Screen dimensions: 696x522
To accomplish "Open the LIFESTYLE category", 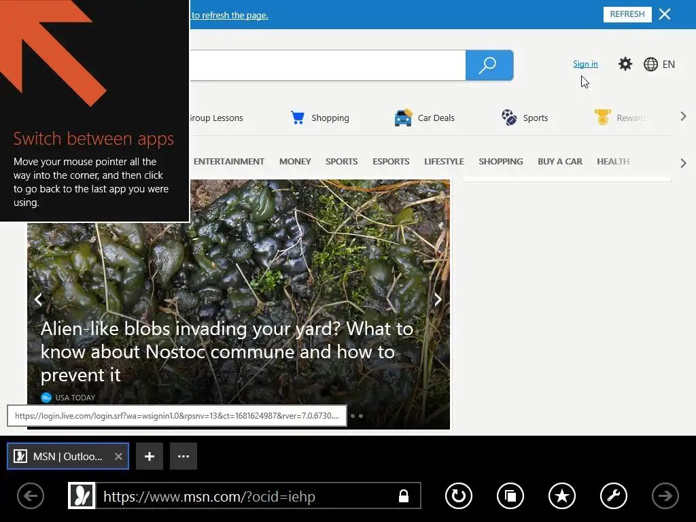I will tap(444, 162).
